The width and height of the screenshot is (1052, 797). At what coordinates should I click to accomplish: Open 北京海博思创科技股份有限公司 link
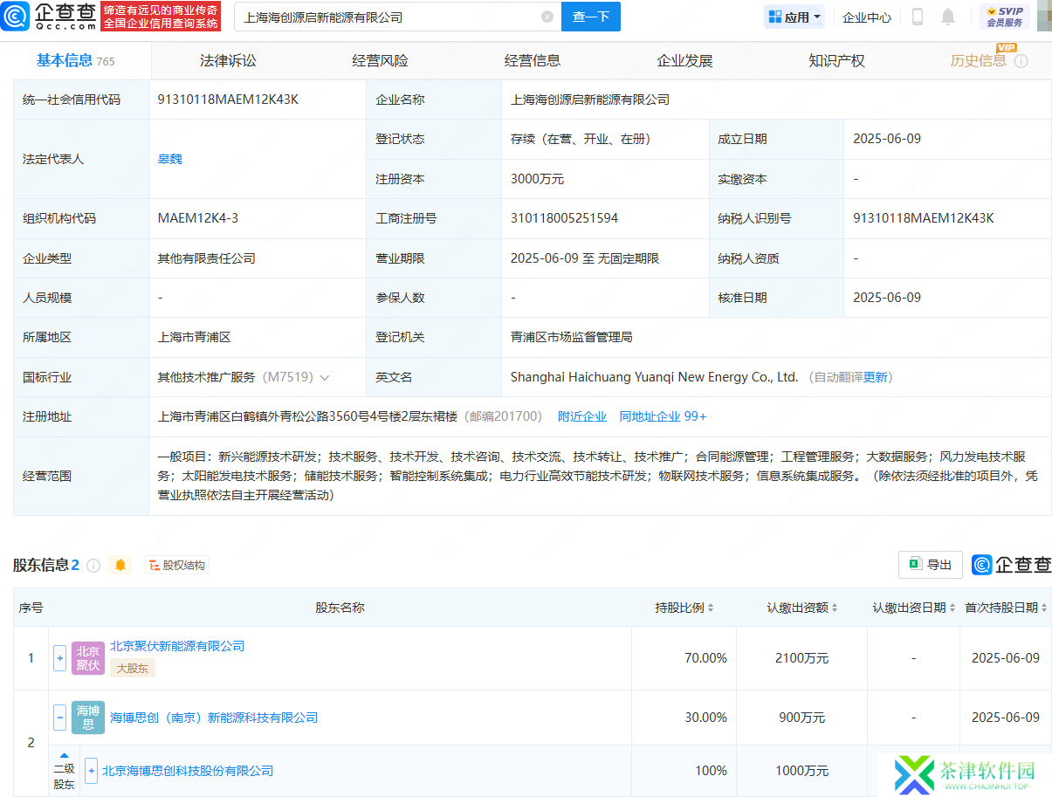coord(188,771)
